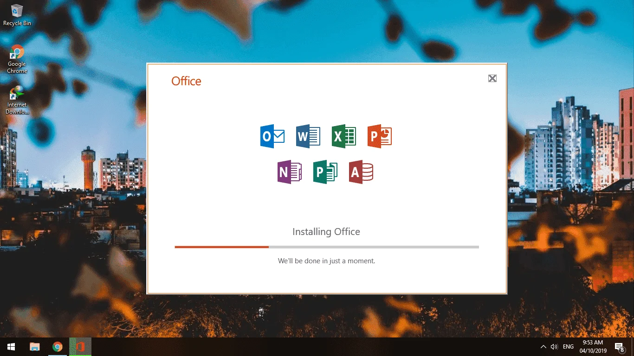This screenshot has width=634, height=356.
Task: Switch the ENG input language indicator
Action: coord(568,347)
